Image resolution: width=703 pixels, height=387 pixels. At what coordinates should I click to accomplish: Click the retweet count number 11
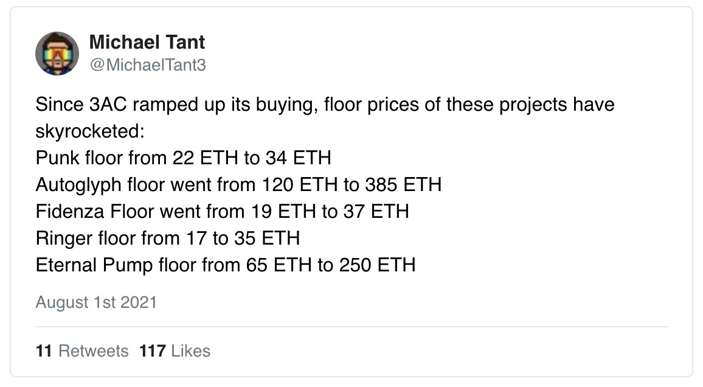click(44, 350)
